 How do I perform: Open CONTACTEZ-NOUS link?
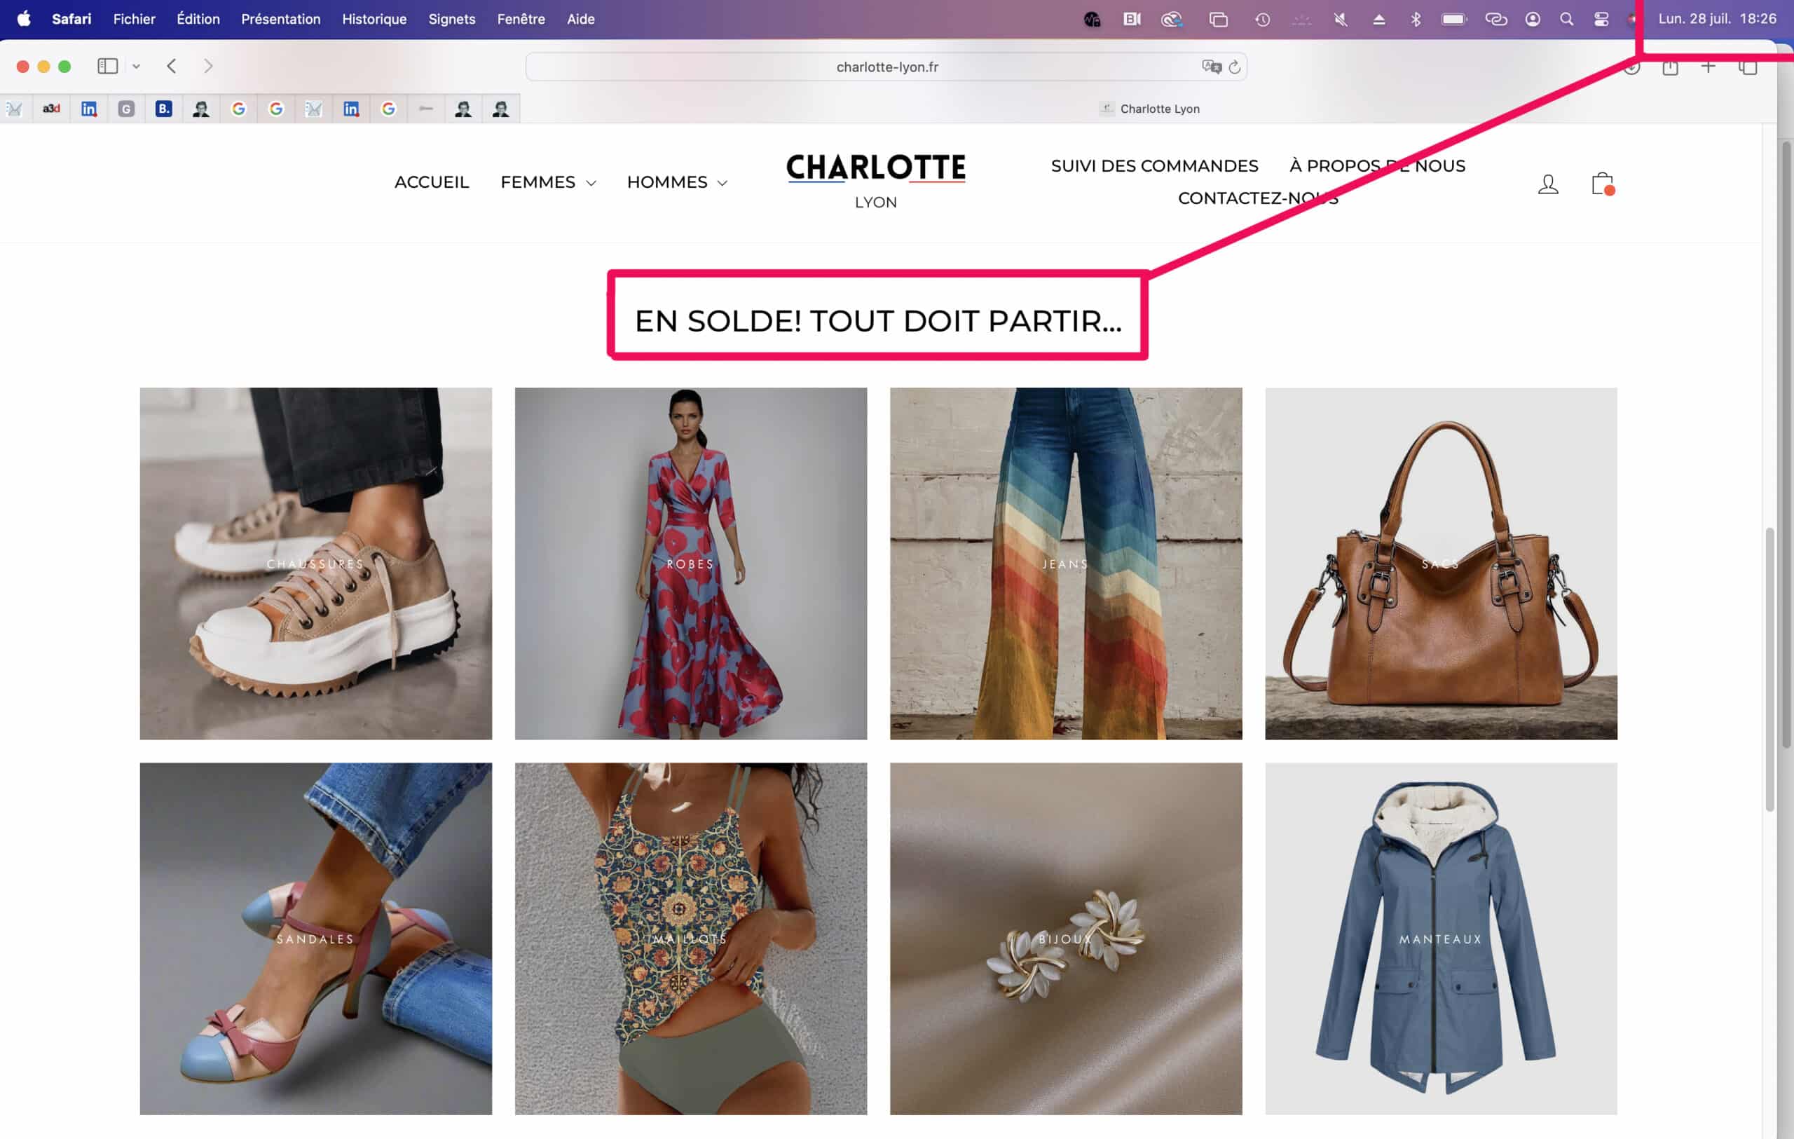coord(1258,198)
